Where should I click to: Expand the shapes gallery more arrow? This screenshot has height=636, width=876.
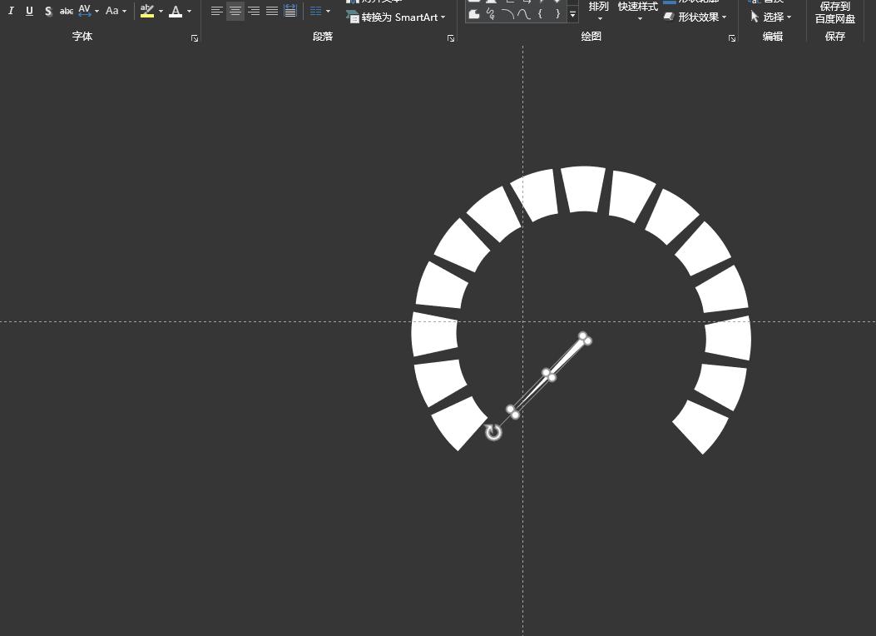572,14
